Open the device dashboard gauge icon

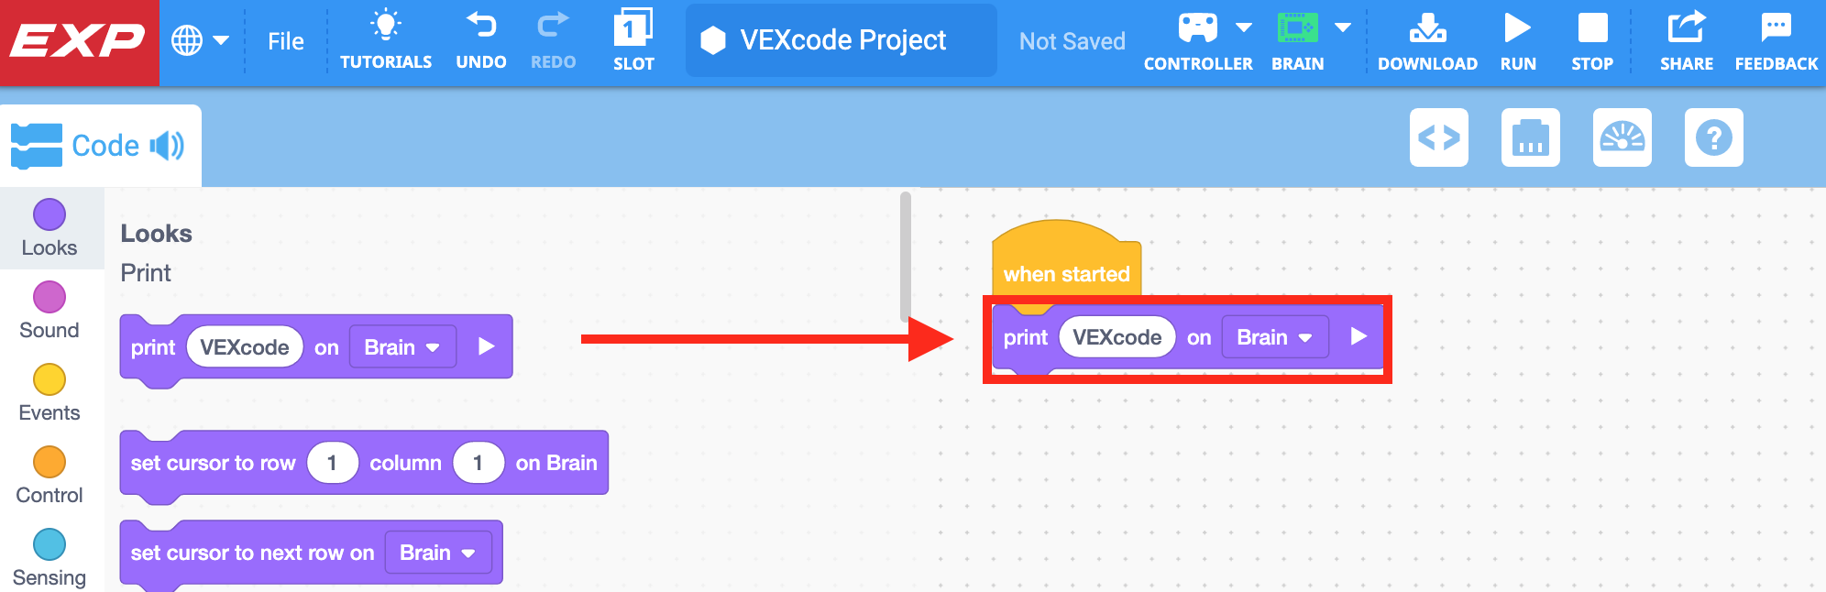(x=1622, y=139)
